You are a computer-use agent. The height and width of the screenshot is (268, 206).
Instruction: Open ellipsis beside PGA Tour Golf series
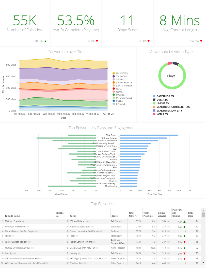pyautogui.click(x=85, y=263)
